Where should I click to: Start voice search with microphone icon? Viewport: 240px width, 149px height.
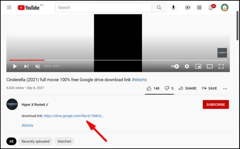pos(173,8)
